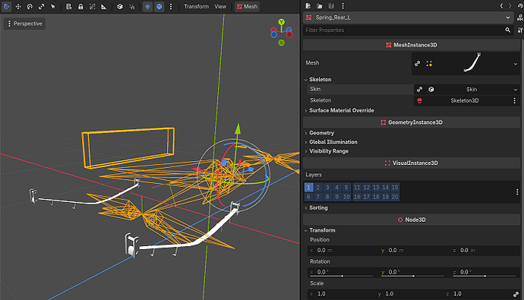Viewport: 524px width, 300px height.
Task: Open the Skin resource dropdown arrow
Action: (515, 90)
